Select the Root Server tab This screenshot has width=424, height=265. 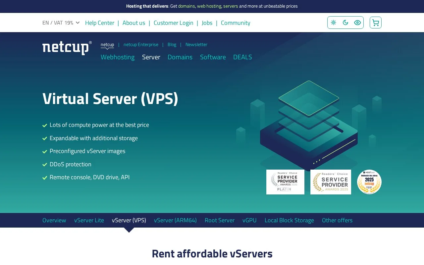point(220,220)
